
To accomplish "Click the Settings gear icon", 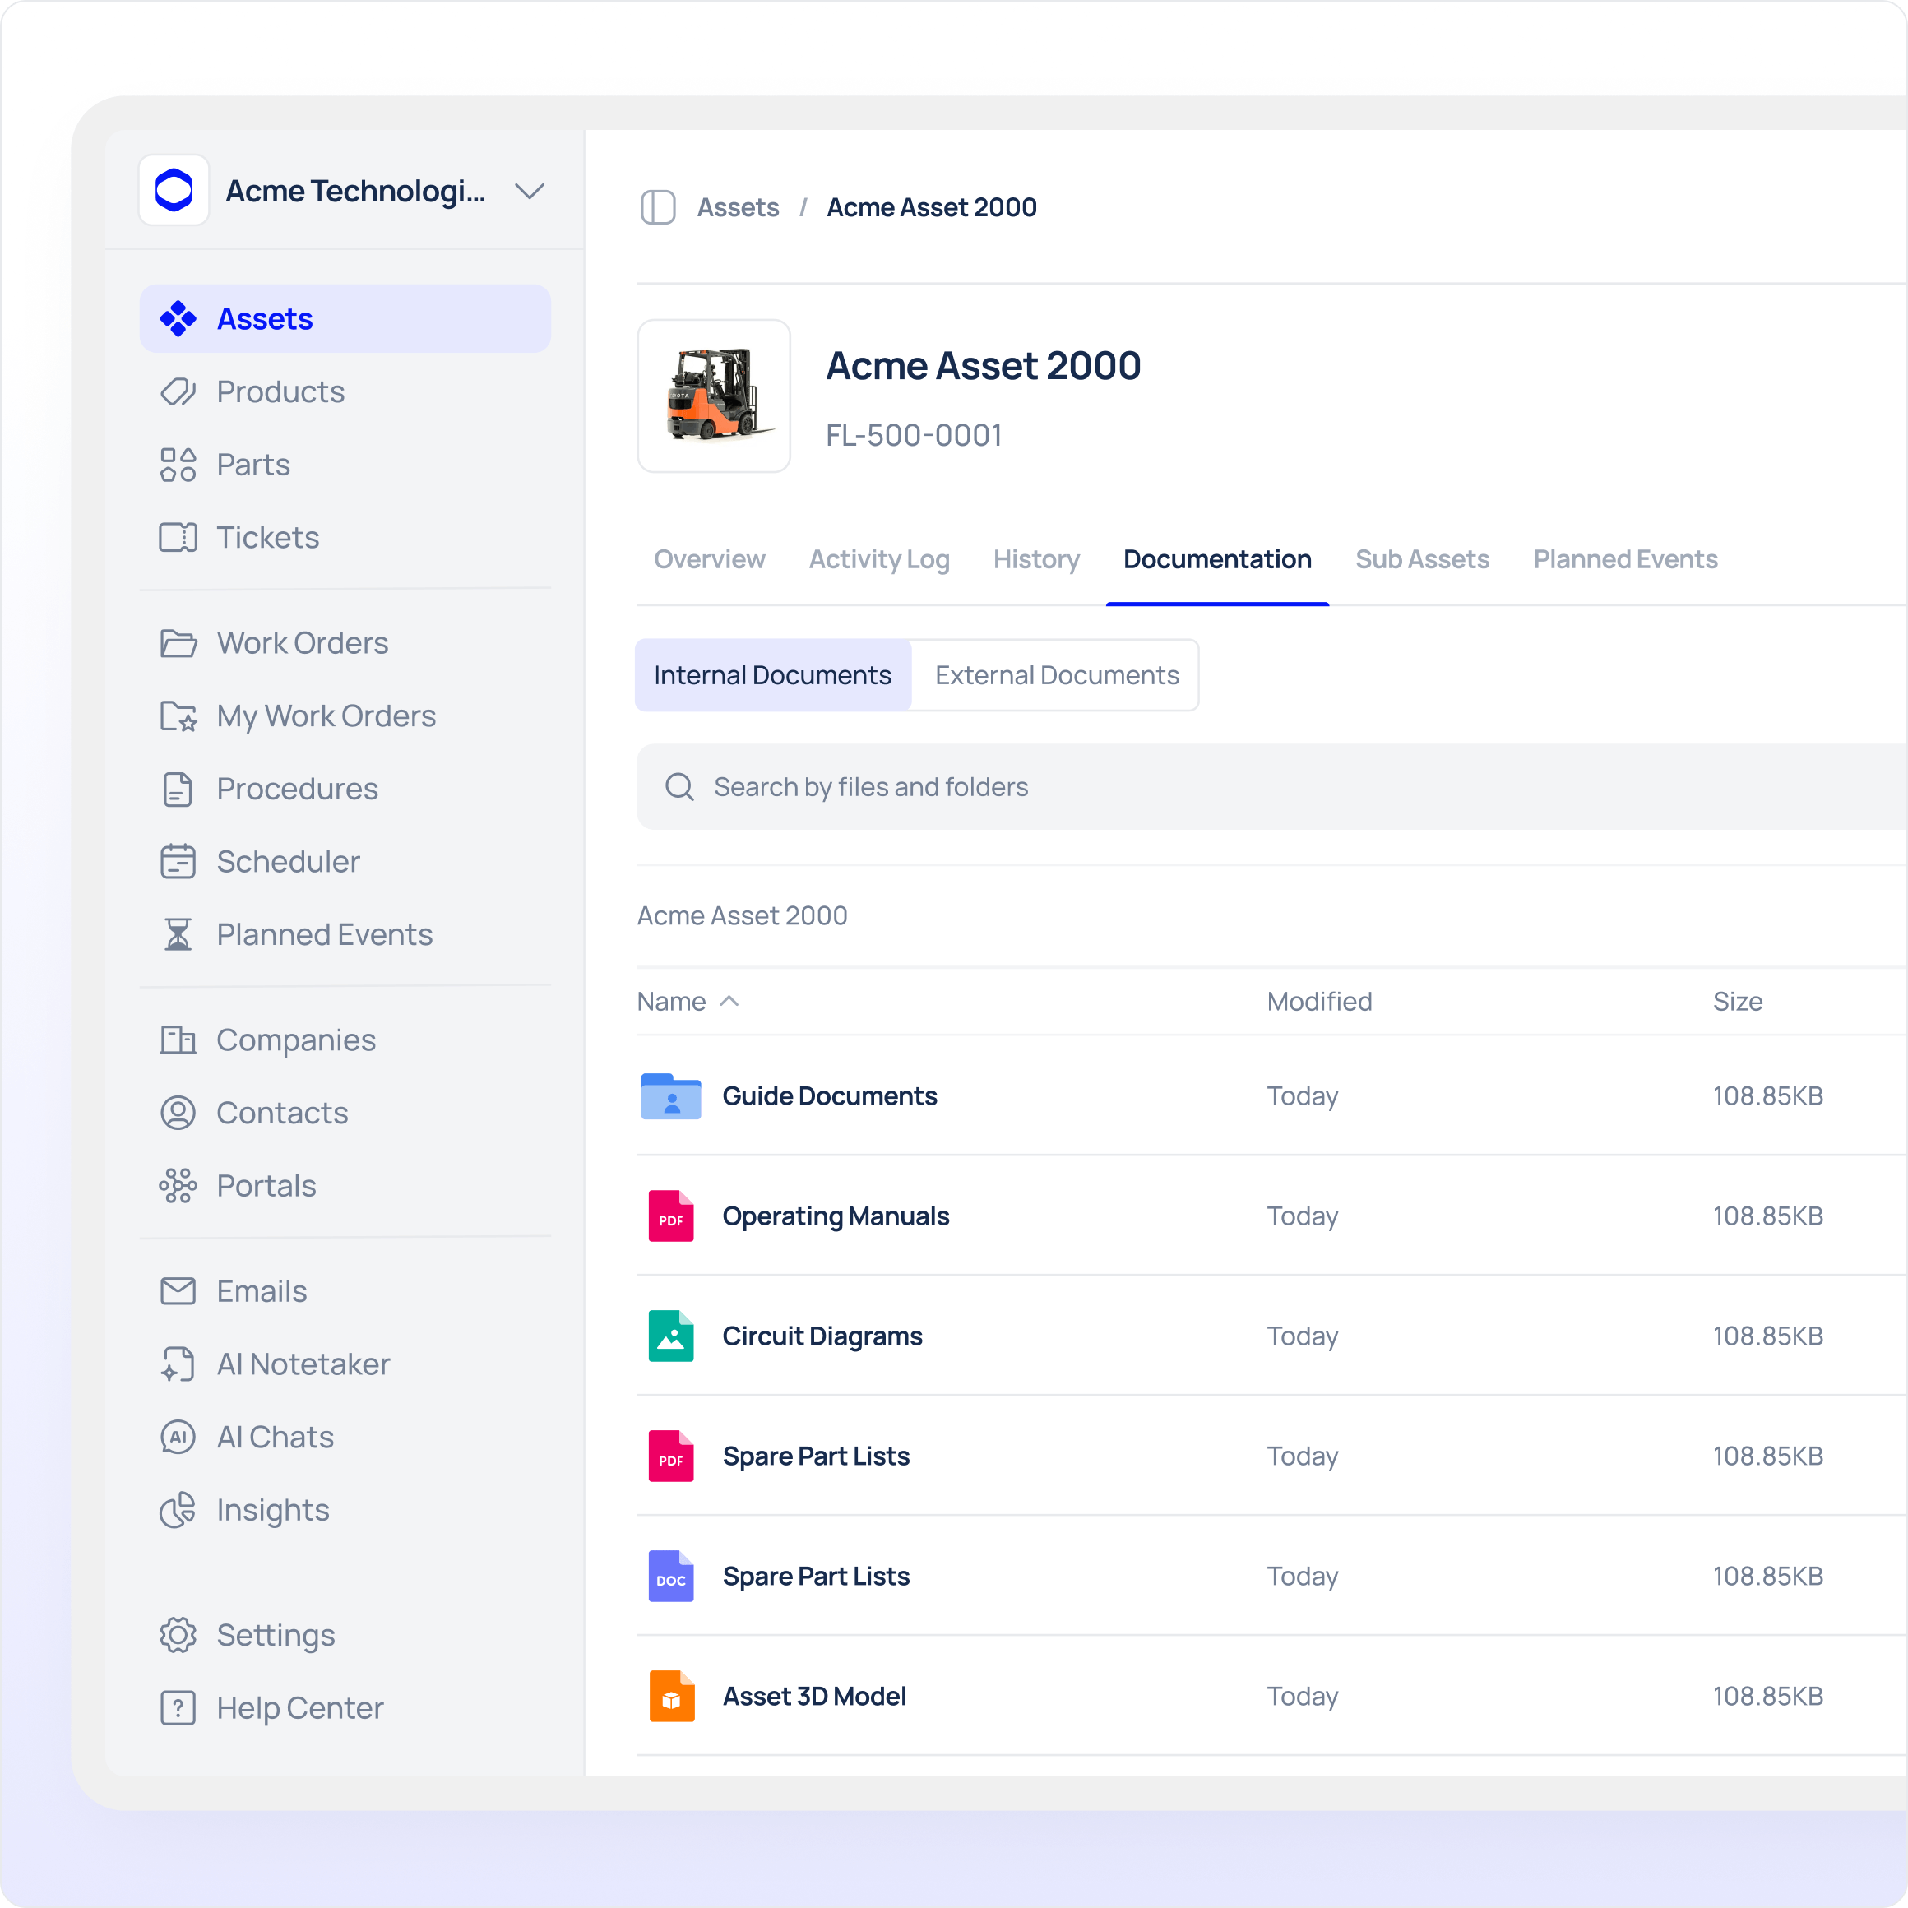I will pyautogui.click(x=178, y=1634).
